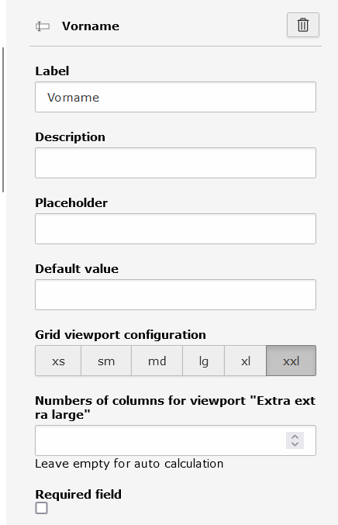Click the Default value input field
The height and width of the screenshot is (525, 338).
[x=175, y=295]
